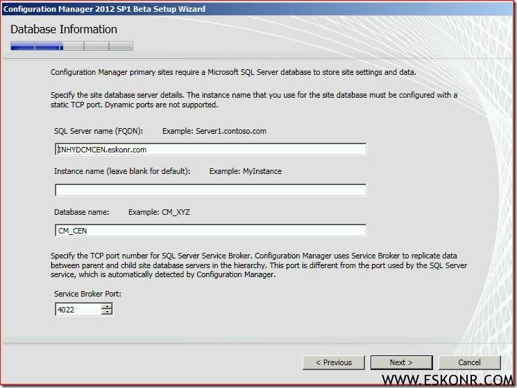Click the Configuration Manager 2012 SP1 title bar
This screenshot has height=388, width=517.
pyautogui.click(x=257, y=9)
